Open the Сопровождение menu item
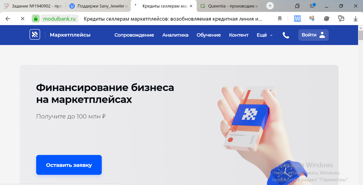Viewport: 363px width, 185px height. pos(134,35)
